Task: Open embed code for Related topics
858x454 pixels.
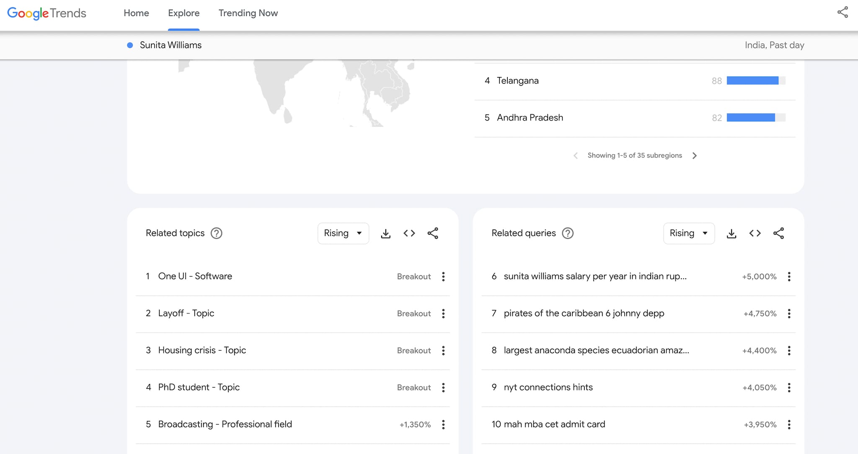Action: pos(409,233)
